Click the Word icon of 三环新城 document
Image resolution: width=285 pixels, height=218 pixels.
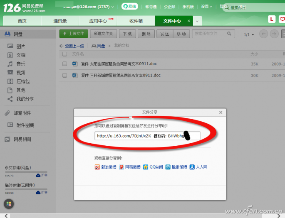[x=75, y=75]
